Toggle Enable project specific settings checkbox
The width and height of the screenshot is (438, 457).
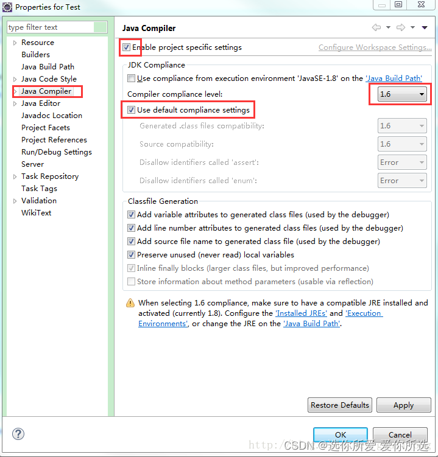pyautogui.click(x=126, y=47)
